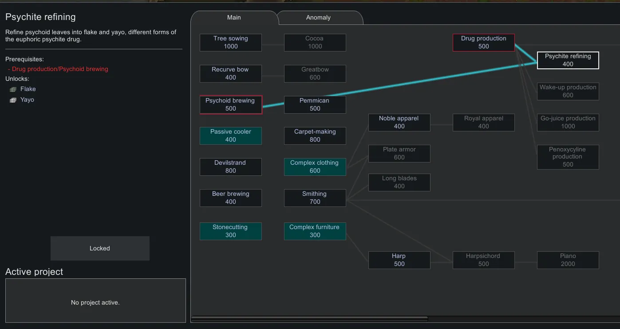The image size is (620, 329).
Task: Select the Tree sowing research node
Action: (230, 43)
